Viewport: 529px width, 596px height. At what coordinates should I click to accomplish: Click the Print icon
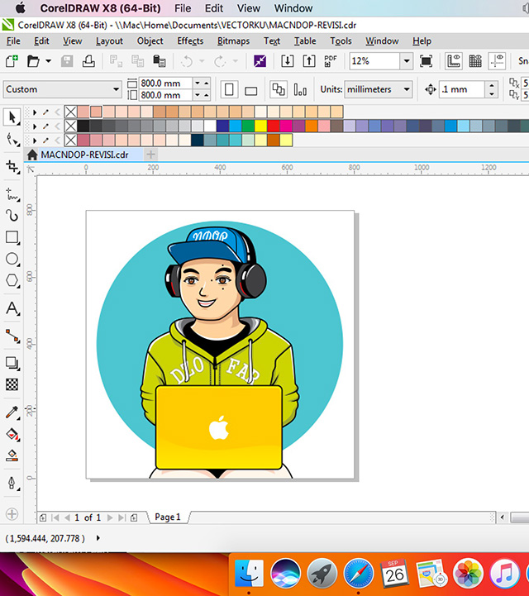tap(88, 61)
